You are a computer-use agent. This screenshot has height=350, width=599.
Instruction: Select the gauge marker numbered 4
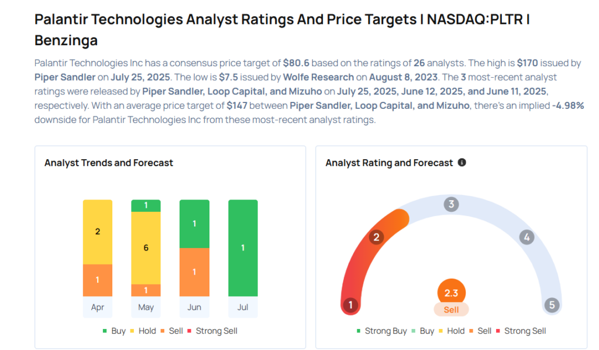[527, 237]
